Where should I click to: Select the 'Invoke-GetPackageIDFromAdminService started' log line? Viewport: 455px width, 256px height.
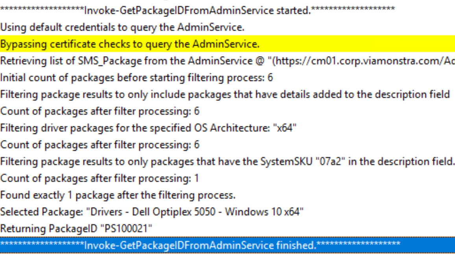click(x=197, y=11)
